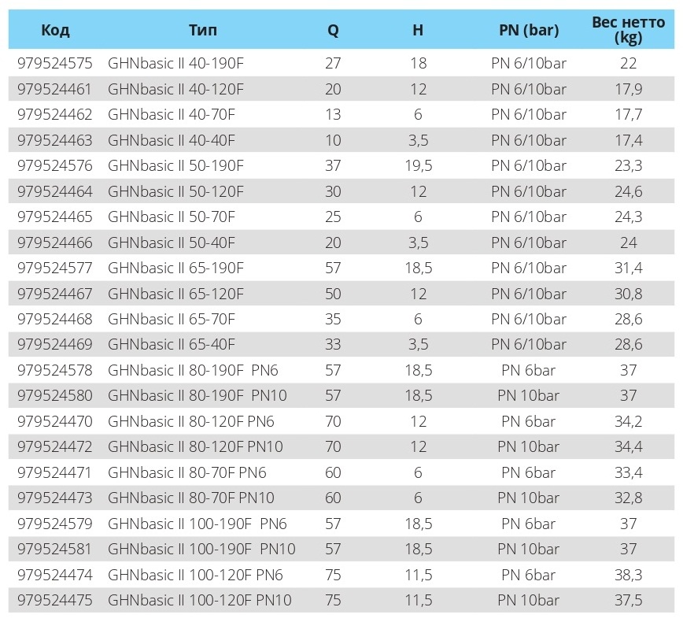Click the Вес нетто (kg) header
The image size is (683, 622).
pos(628,30)
